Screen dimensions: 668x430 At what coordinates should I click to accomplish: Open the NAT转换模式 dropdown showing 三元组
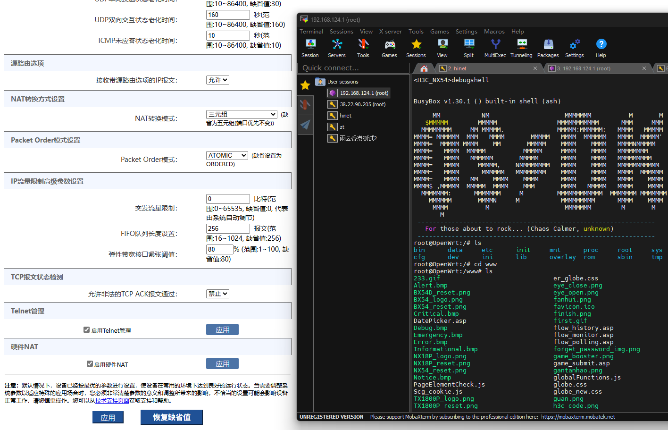(x=242, y=115)
